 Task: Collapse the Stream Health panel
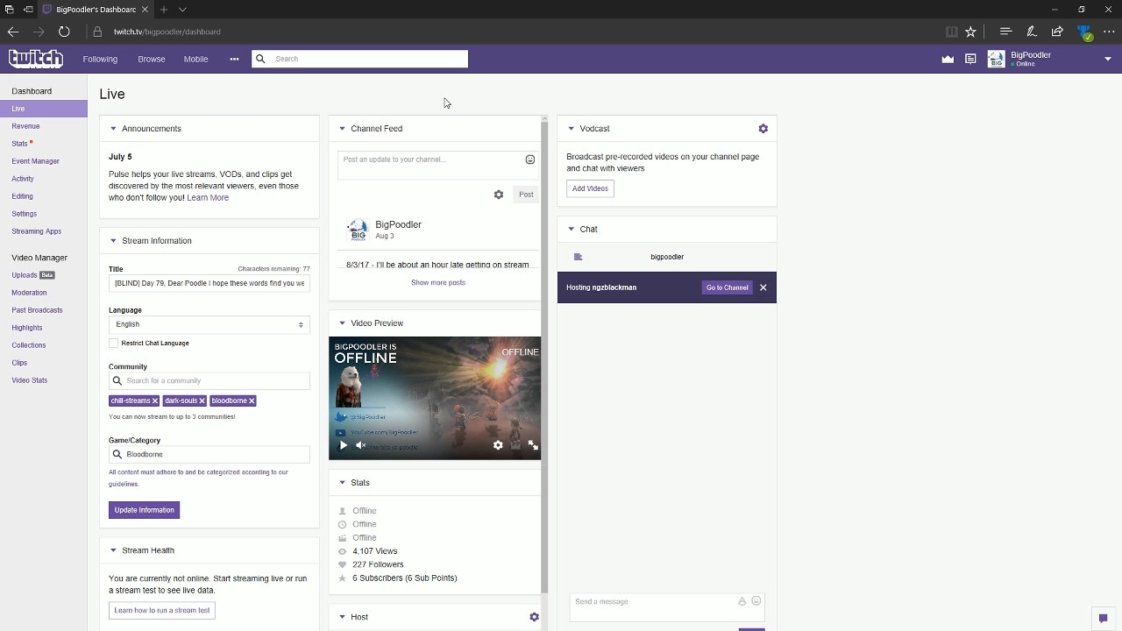113,550
